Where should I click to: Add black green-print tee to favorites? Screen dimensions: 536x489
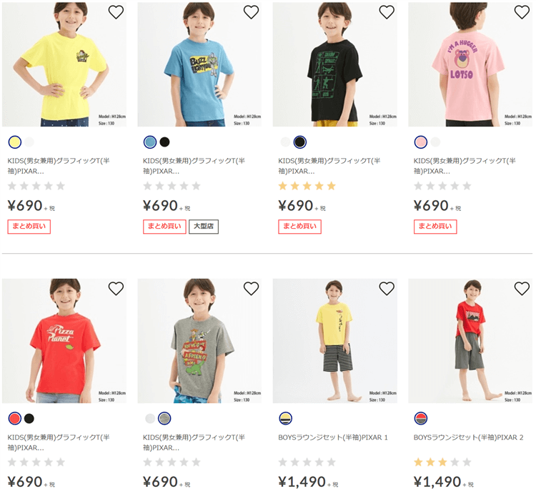pyautogui.click(x=387, y=12)
